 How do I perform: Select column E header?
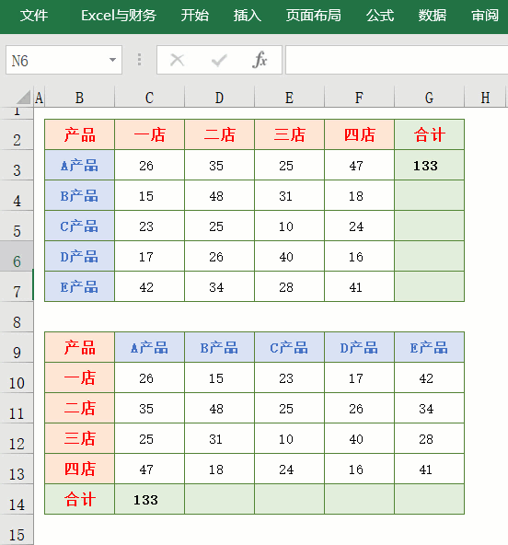pos(289,98)
